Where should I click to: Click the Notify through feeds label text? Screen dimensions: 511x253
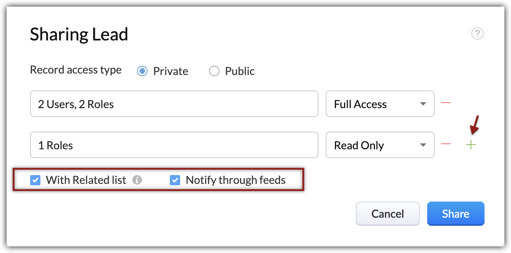pos(236,180)
